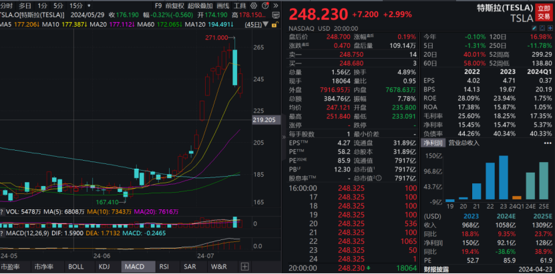This screenshot has height=274, width=555.
Task: Open the 工具 tools menu
Action: click(240, 5)
